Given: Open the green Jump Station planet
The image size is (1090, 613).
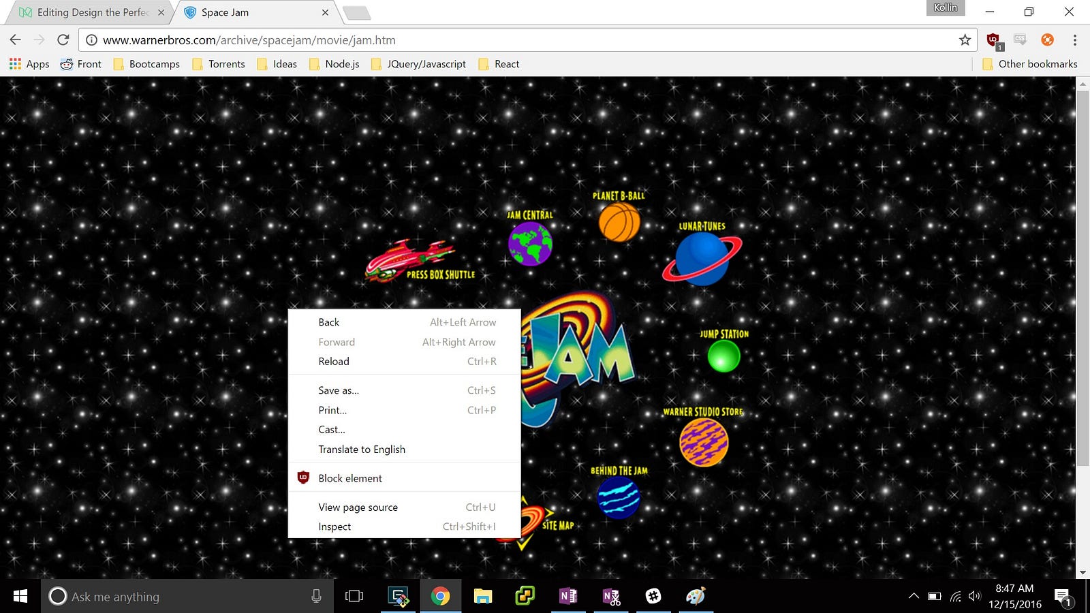Looking at the screenshot, I should 723,356.
